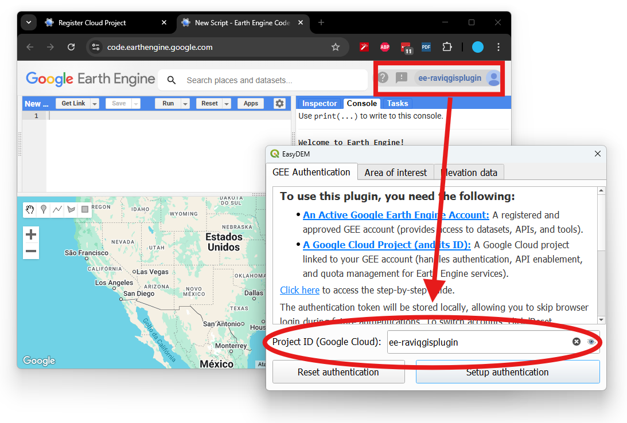Bookmark page with the star icon

336,47
